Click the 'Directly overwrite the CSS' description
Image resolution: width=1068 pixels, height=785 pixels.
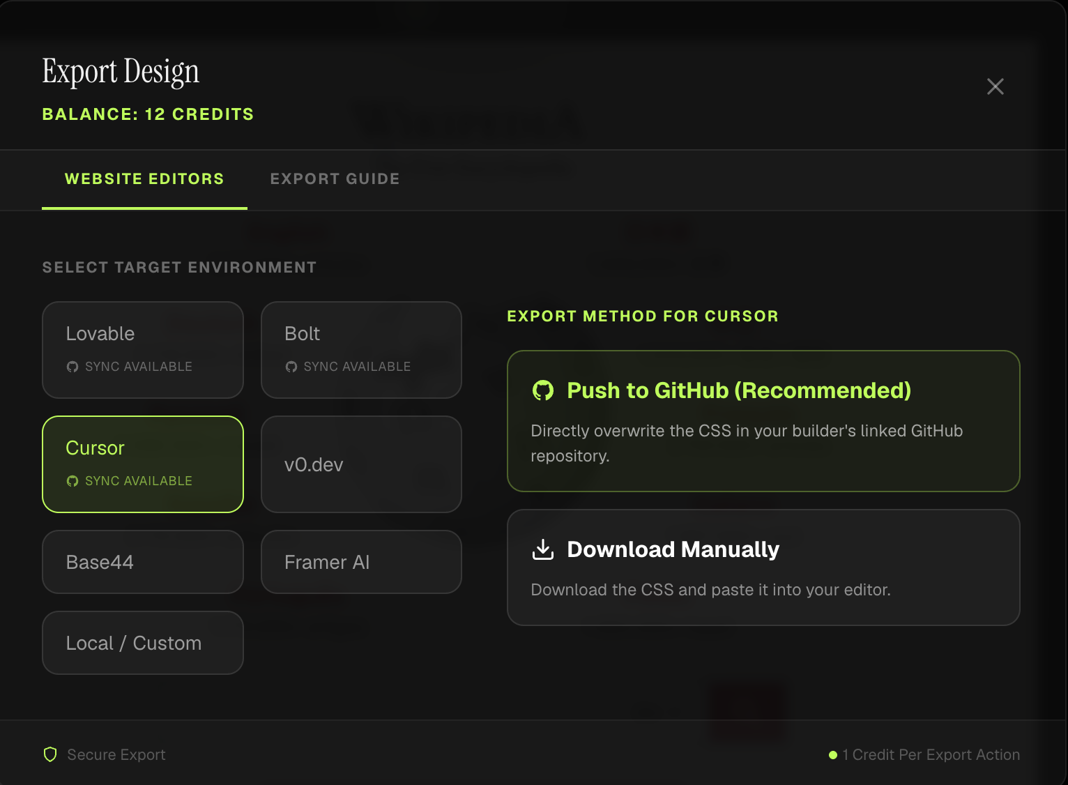[747, 443]
